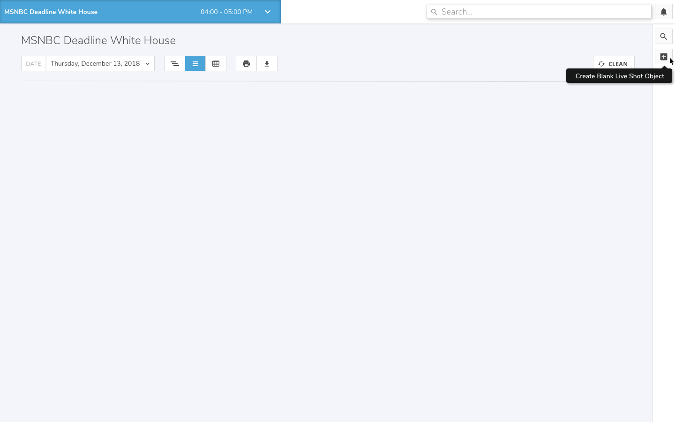Click the DATE label
The width and height of the screenshot is (675, 422).
(x=33, y=64)
